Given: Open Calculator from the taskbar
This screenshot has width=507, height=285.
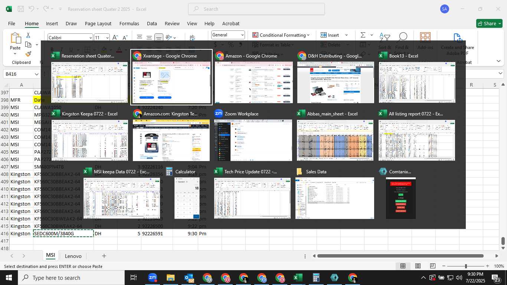Looking at the screenshot, I should (316, 278).
